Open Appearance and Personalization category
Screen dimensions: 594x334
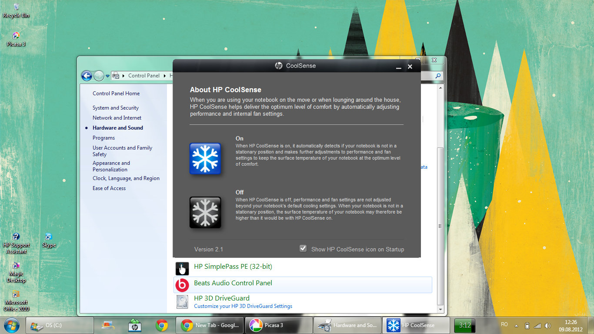[111, 166]
